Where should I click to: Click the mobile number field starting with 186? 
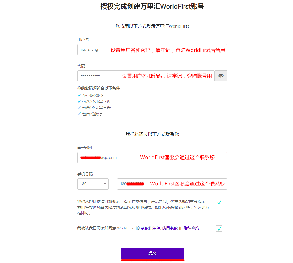coord(172,184)
